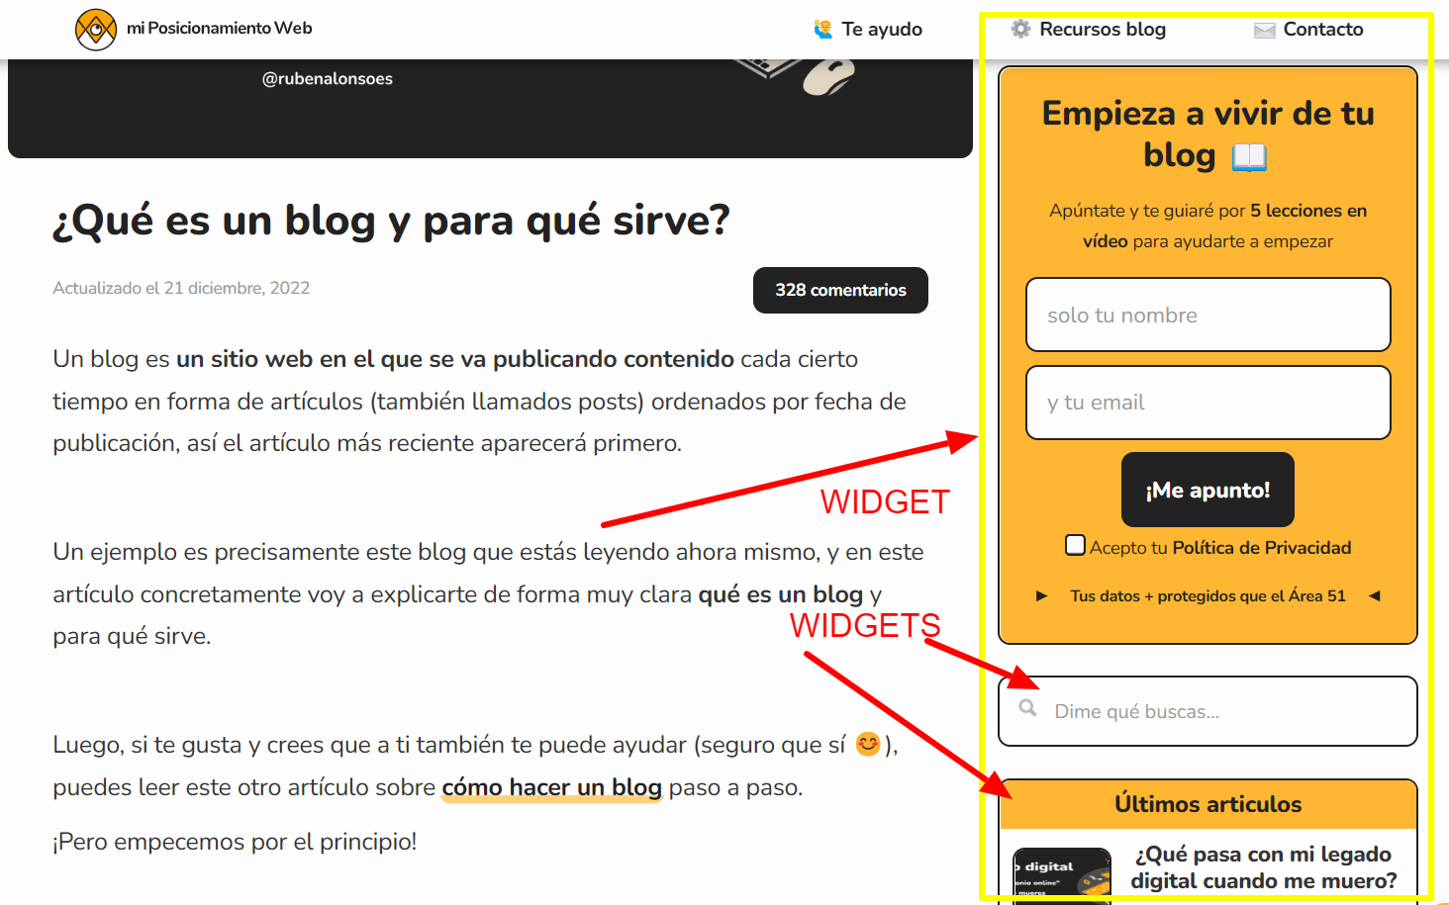Click the open book emoji in sidebar heading
This screenshot has width=1449, height=905.
(1249, 155)
